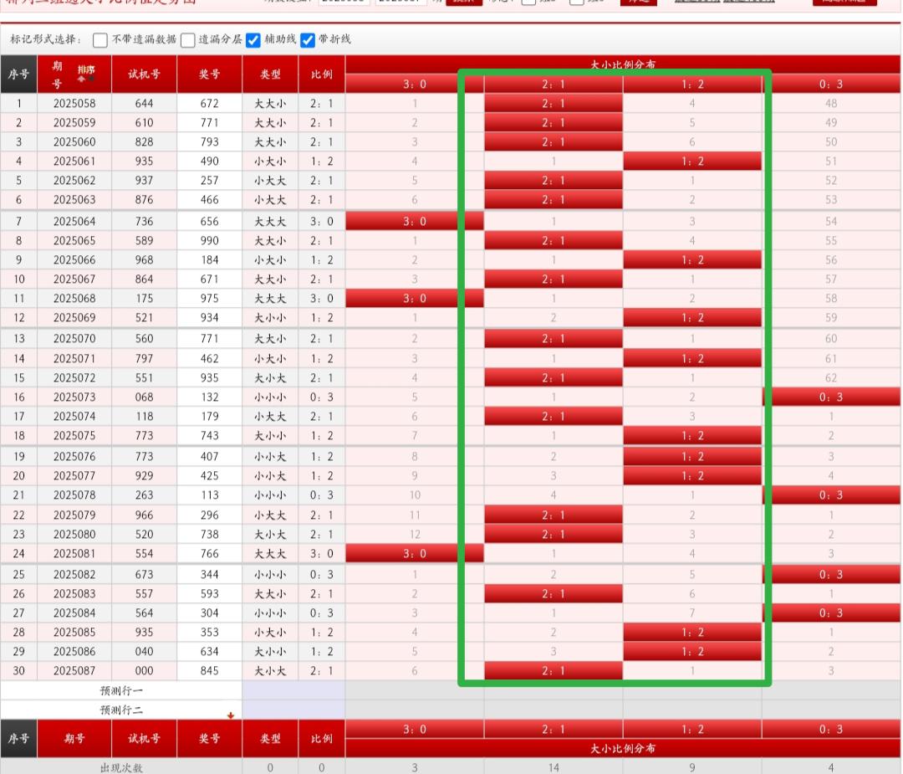Viewport: 903px width, 774px height.
Task: Click the red down arrow beside 预测行二
Action: pos(230,715)
